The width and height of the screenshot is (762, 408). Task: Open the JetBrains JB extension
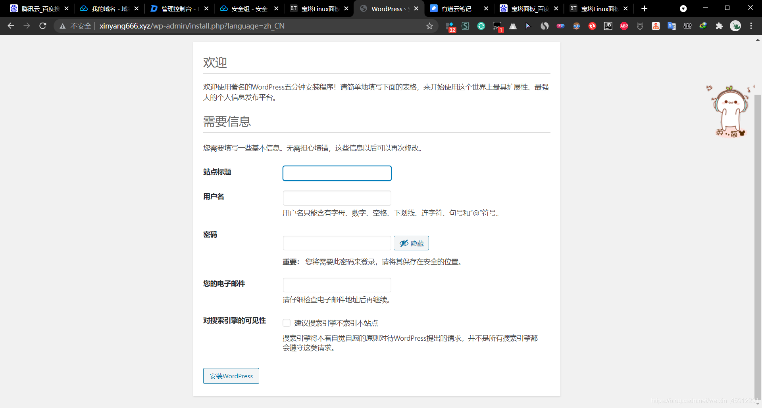(x=608, y=26)
